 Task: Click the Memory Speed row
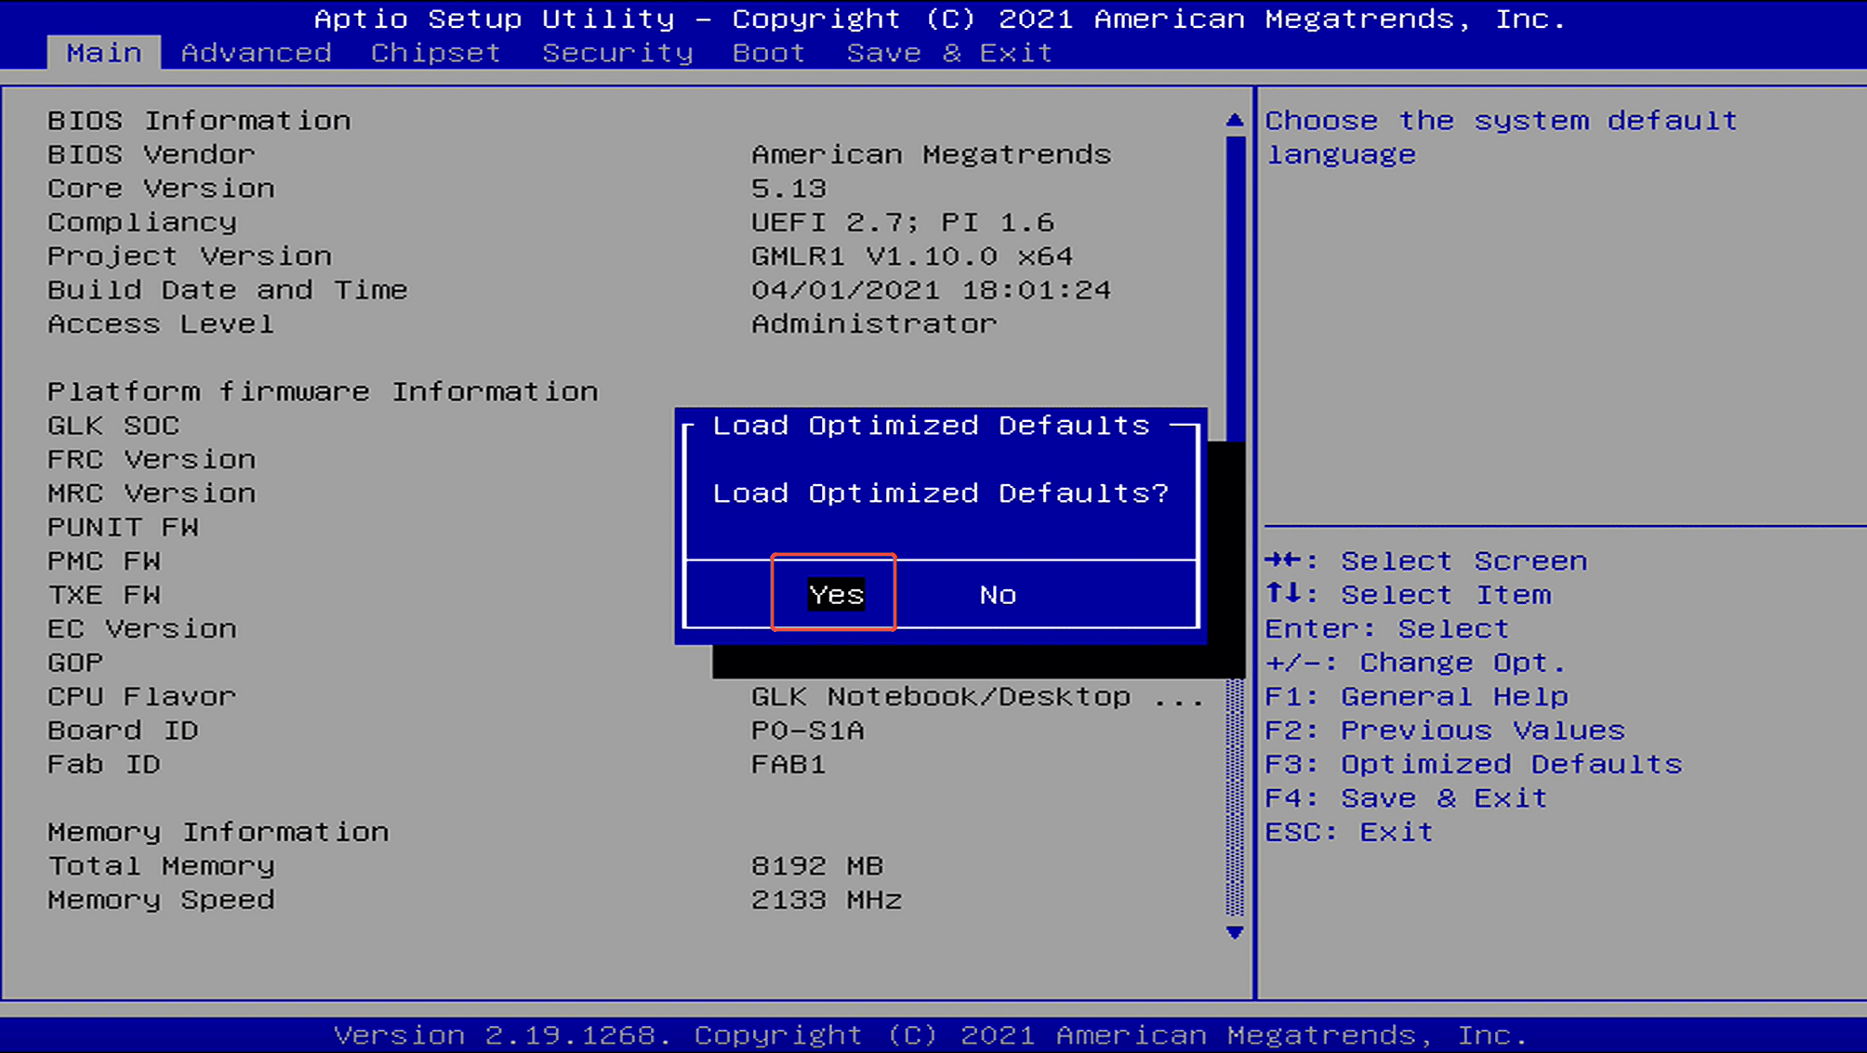(x=161, y=899)
